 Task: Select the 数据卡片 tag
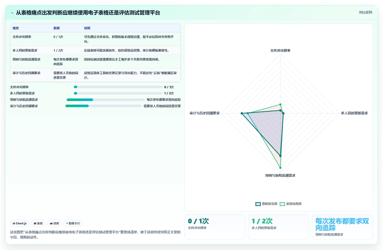pyautogui.click(x=73, y=223)
